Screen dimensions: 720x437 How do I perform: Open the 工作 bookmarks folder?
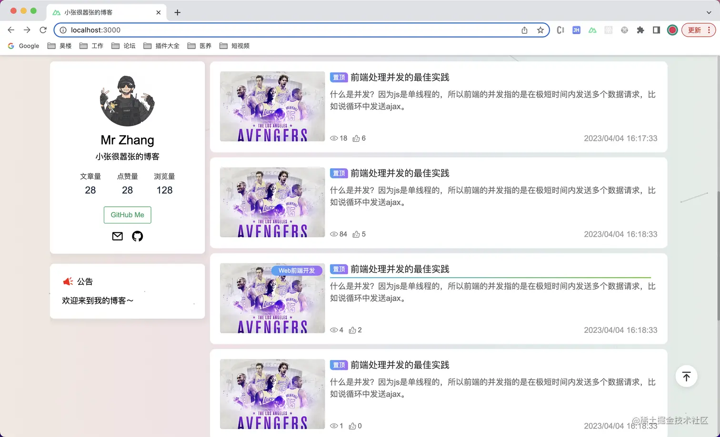click(91, 46)
